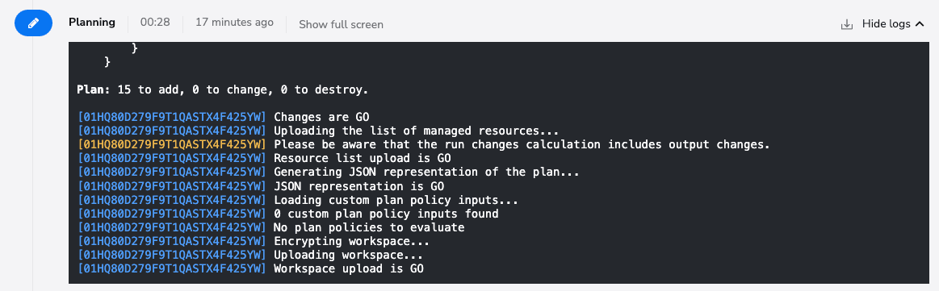Click the run ID beside 'Resource list upload is GO'

pos(171,158)
